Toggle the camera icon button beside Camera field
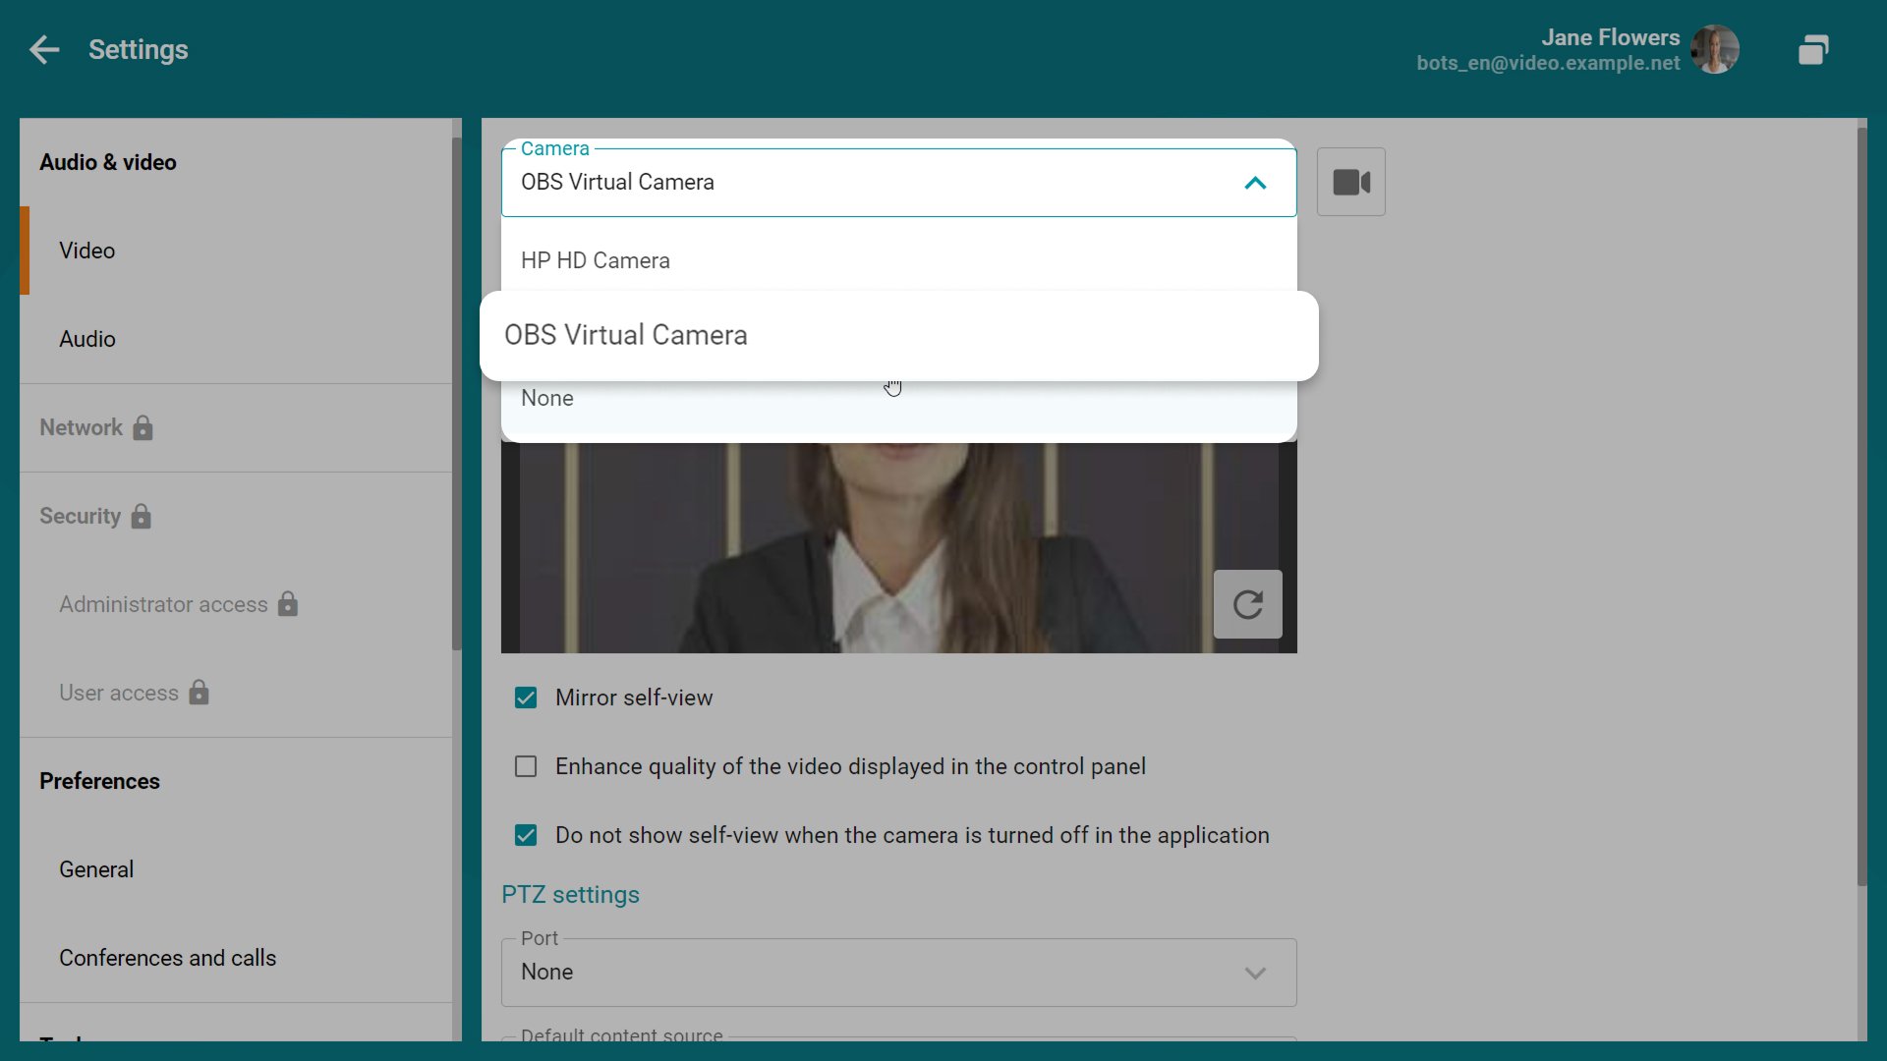Viewport: 1887px width, 1061px height. [x=1351, y=182]
